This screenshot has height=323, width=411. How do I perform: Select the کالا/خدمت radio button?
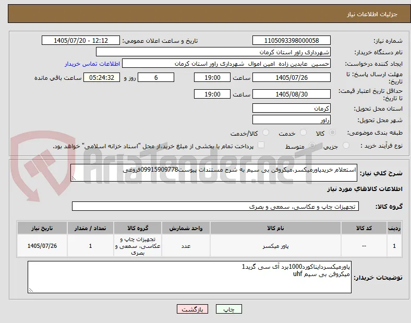pos(266,133)
